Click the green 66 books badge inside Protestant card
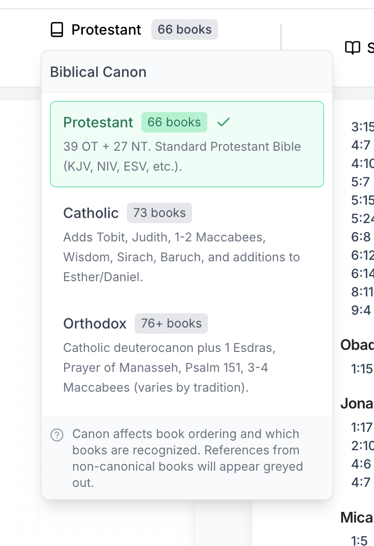 (174, 122)
